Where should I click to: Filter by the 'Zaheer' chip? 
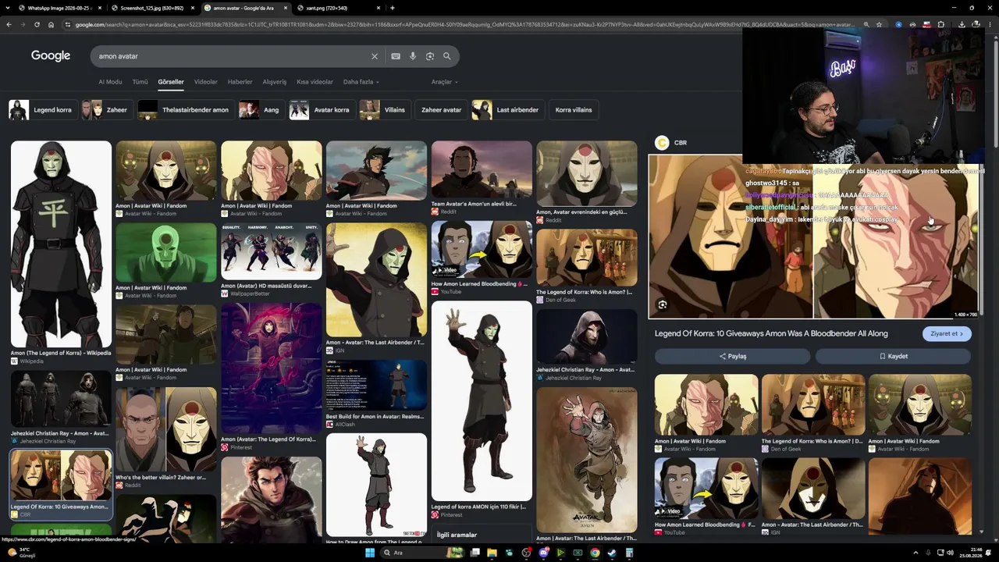coord(106,110)
